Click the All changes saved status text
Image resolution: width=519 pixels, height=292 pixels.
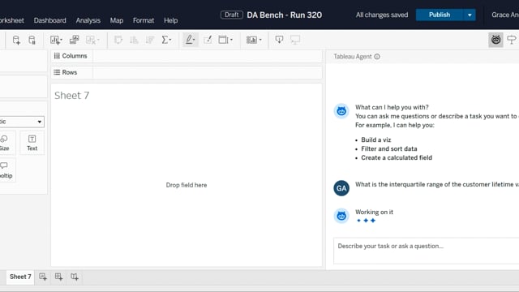pos(382,15)
